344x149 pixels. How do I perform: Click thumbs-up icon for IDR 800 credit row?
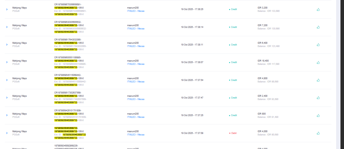[x=318, y=116]
